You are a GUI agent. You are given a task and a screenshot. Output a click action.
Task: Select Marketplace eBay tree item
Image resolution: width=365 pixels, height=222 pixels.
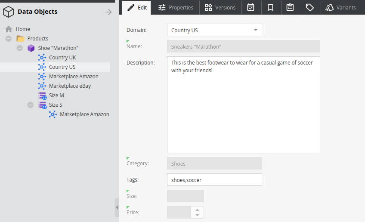pos(70,86)
